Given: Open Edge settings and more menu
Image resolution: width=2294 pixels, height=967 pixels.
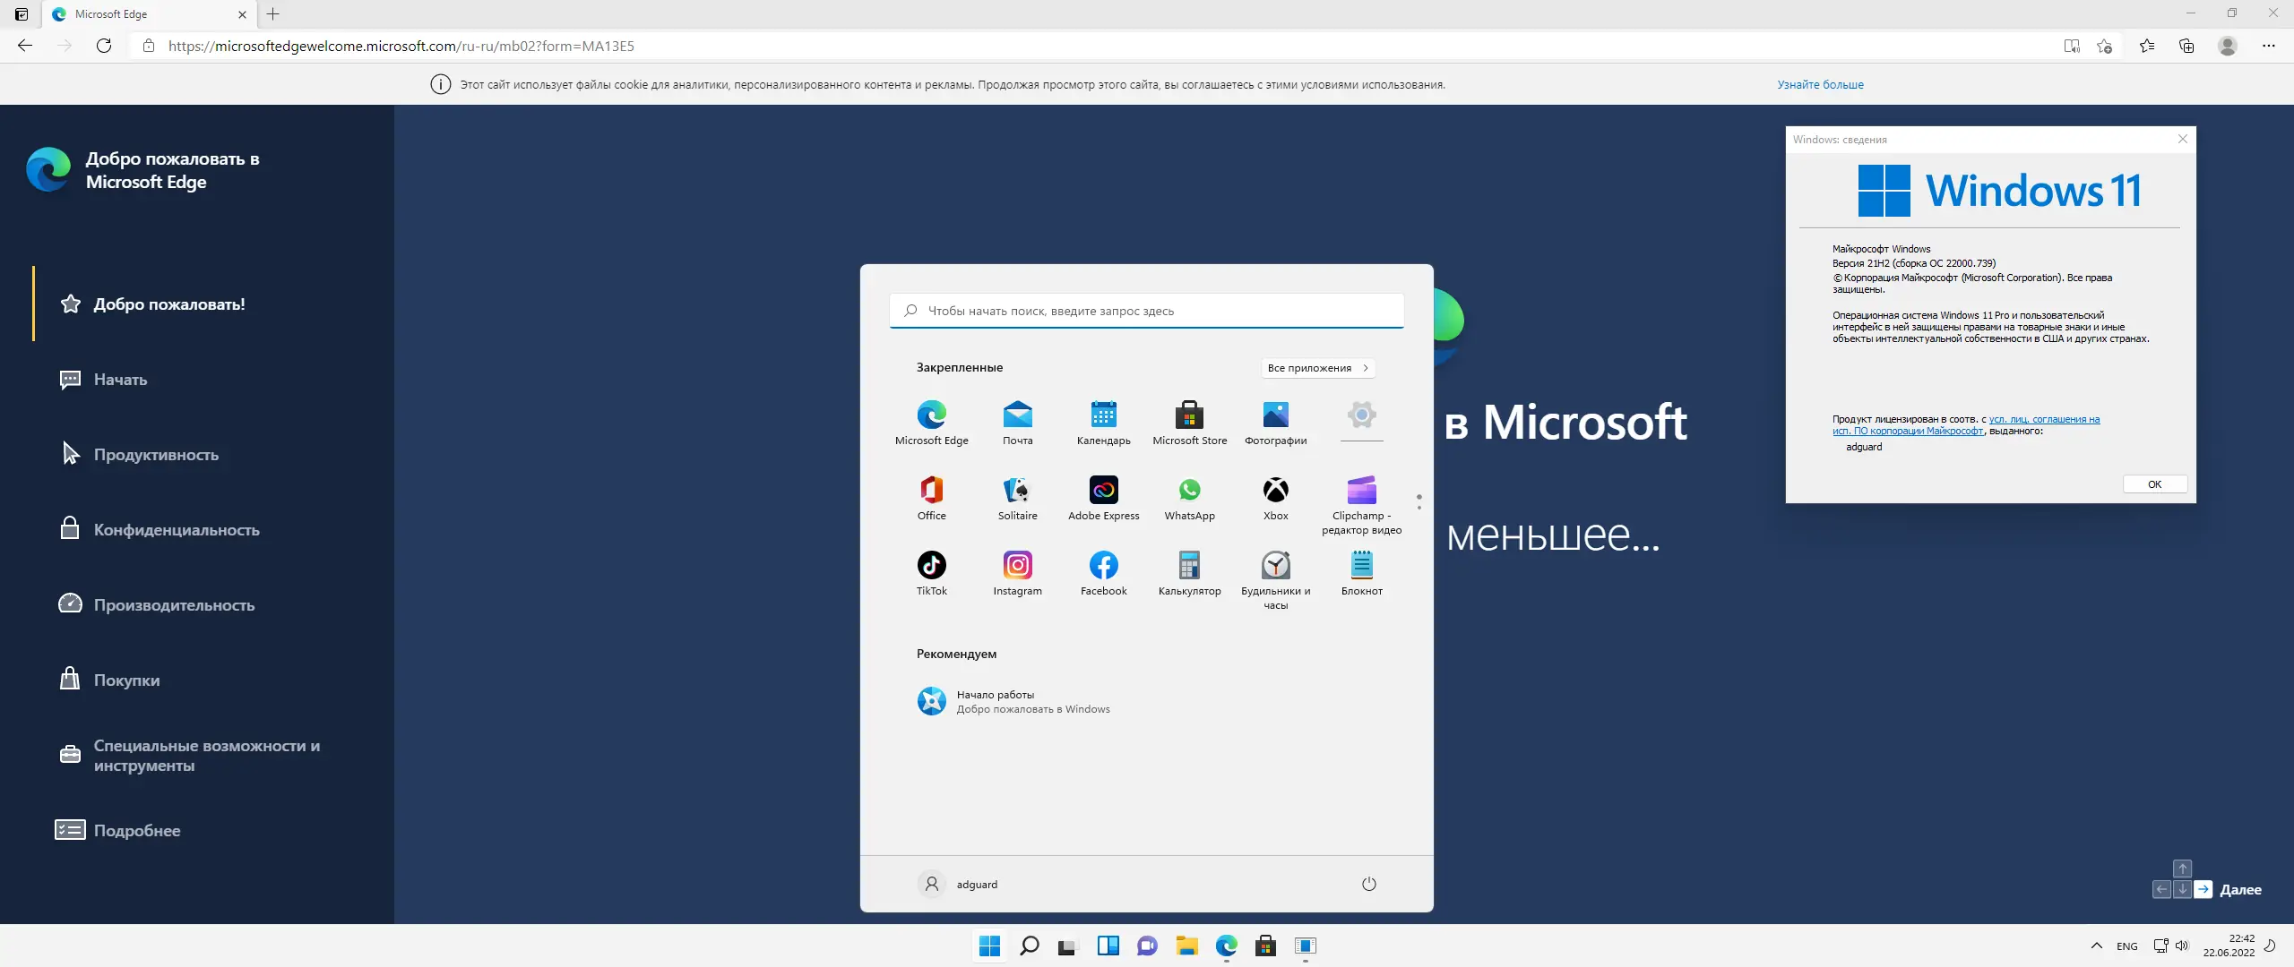Looking at the screenshot, I should click(x=2268, y=46).
